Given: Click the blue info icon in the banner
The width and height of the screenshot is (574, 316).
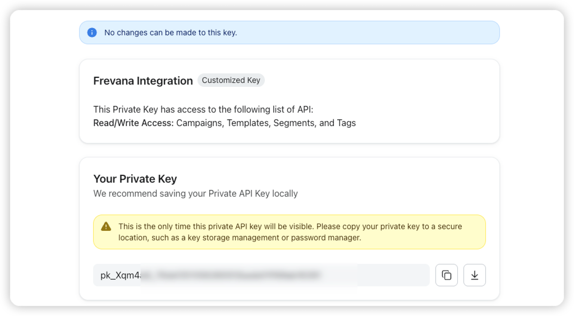Looking at the screenshot, I should [92, 32].
